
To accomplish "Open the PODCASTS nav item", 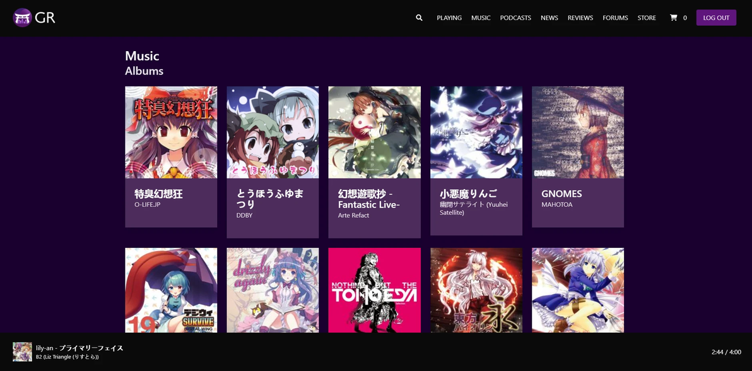I will pyautogui.click(x=515, y=18).
